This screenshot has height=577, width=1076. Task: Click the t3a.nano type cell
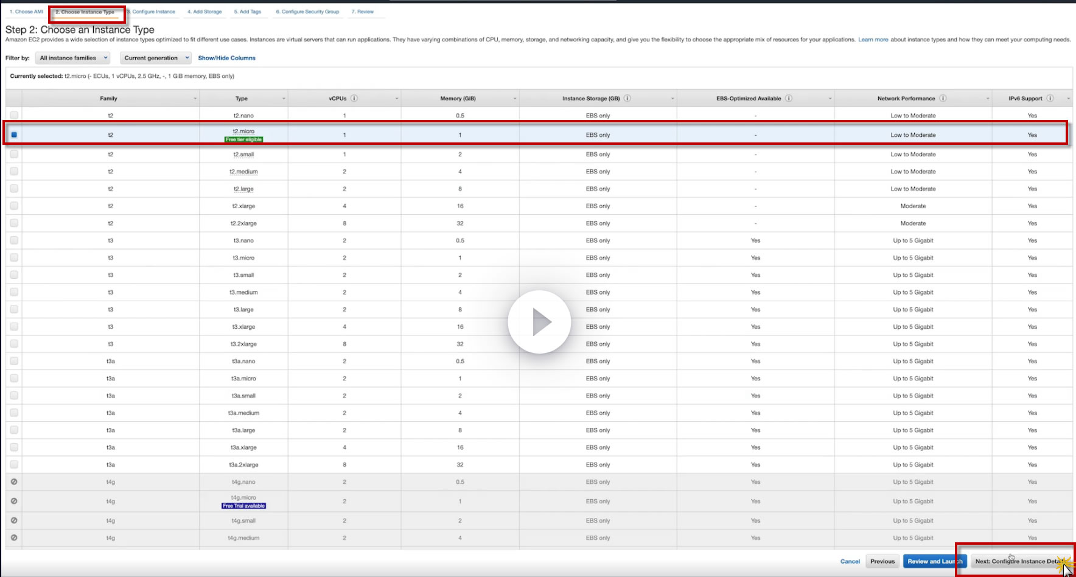point(243,361)
